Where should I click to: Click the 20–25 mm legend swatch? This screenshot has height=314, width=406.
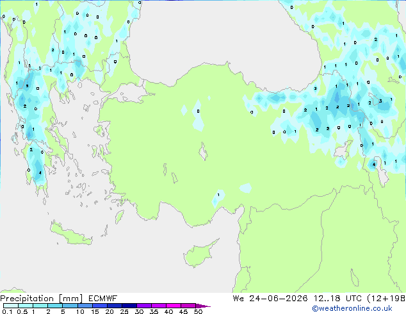click(x=114, y=306)
